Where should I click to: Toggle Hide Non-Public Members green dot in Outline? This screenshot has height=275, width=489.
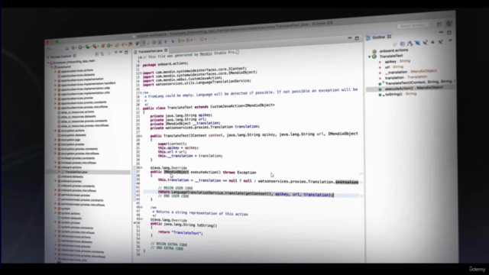(432, 43)
